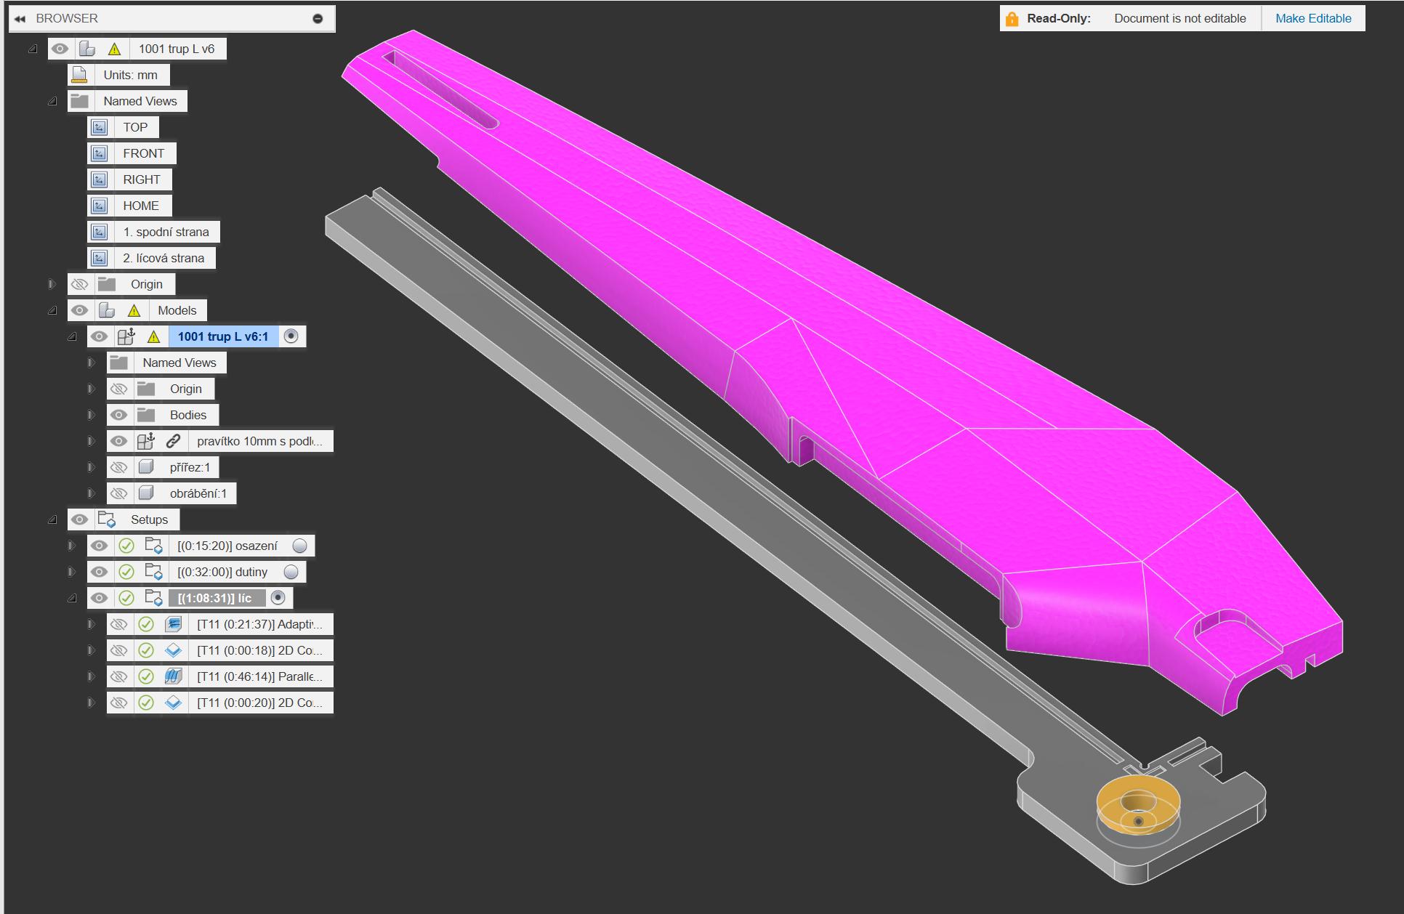Collapse the Named Views folder at top
This screenshot has height=914, width=1404.
coord(52,101)
